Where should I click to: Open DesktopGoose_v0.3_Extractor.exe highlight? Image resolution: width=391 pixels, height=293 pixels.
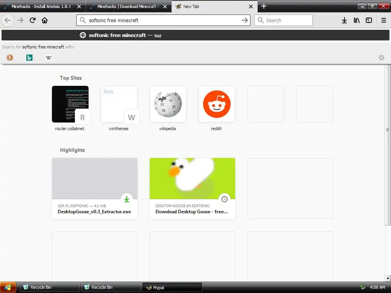coord(95,188)
